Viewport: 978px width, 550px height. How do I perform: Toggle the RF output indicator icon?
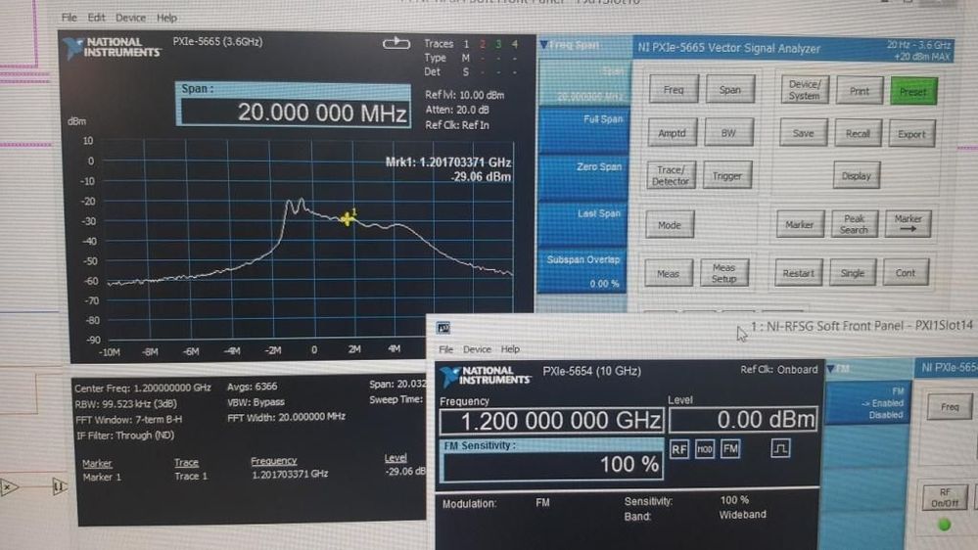(679, 449)
